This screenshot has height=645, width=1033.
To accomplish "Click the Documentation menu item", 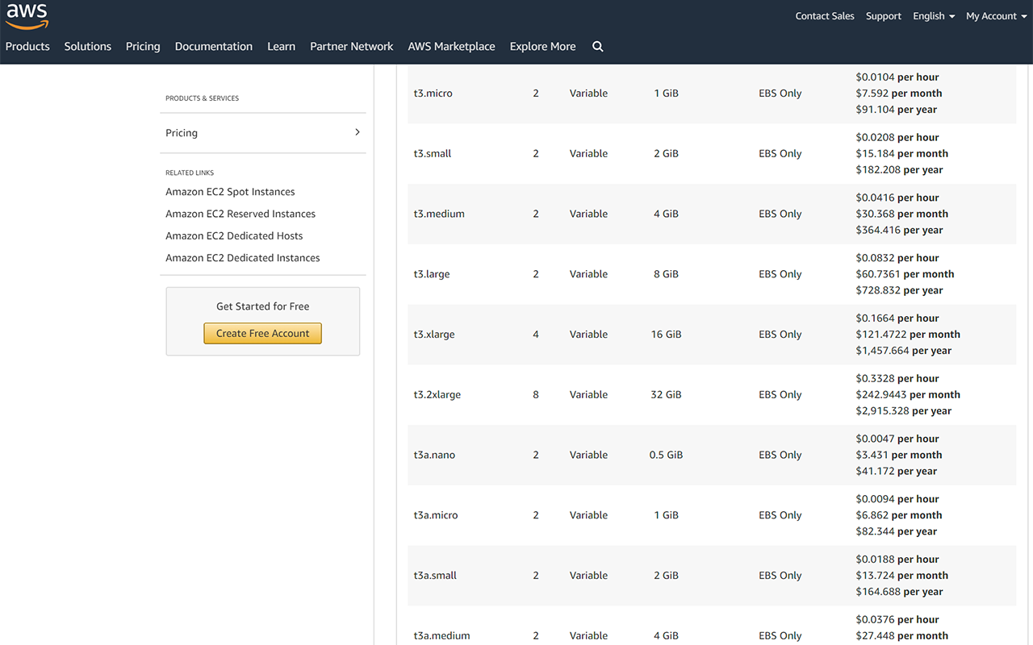I will (213, 46).
